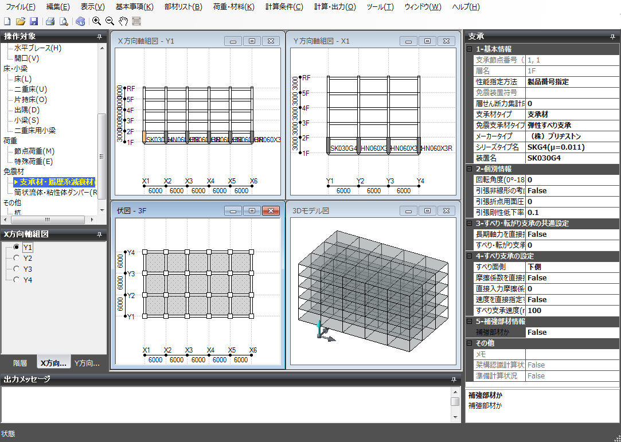Open the 計算条件(C) menu
The image size is (621, 442).
click(284, 7)
